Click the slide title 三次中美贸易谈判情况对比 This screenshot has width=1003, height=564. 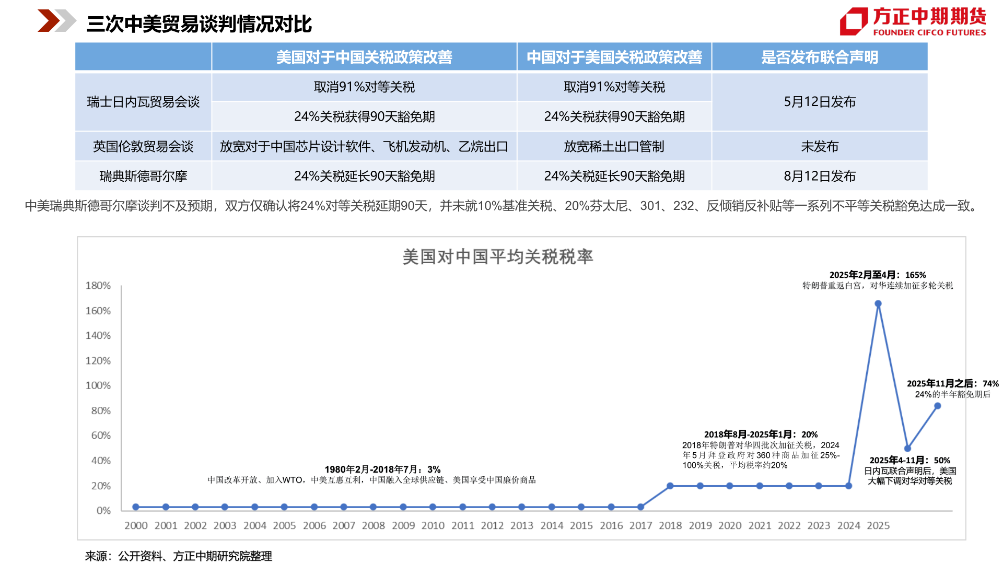(x=201, y=22)
